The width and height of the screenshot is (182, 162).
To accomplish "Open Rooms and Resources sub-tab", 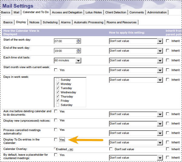I will (121, 22).
